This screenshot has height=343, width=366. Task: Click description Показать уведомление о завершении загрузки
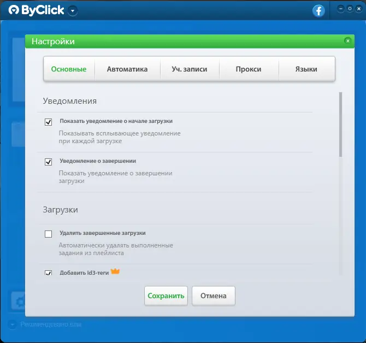pyautogui.click(x=116, y=177)
